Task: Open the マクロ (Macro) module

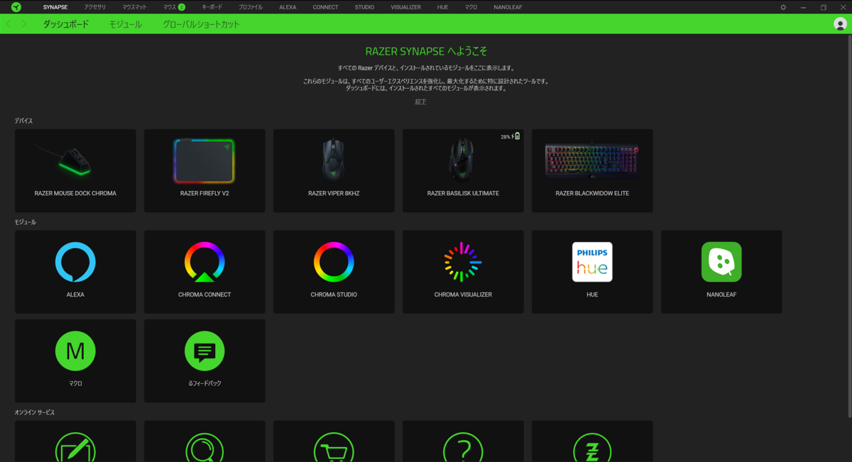Action: (75, 361)
